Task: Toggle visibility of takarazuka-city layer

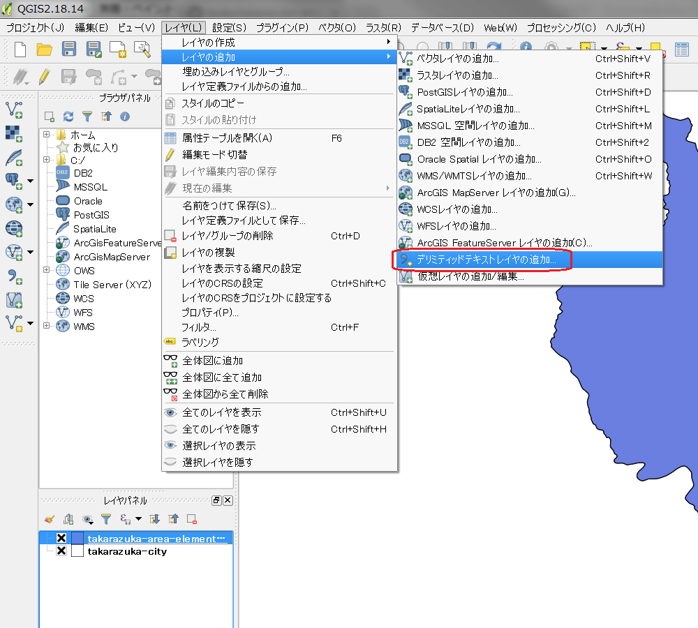Action: point(61,551)
